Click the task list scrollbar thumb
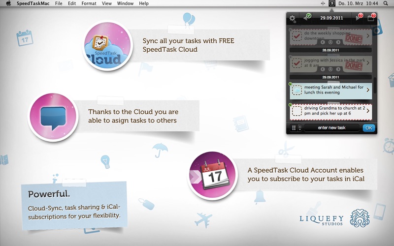 [375, 85]
